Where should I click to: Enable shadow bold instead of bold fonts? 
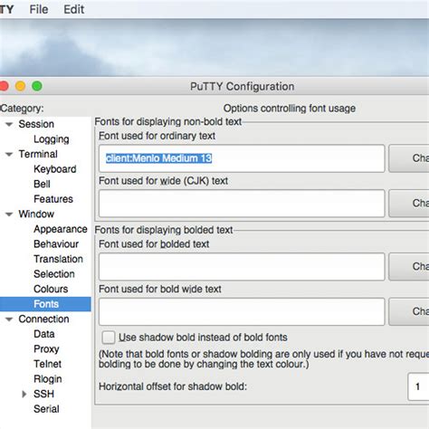pos(109,338)
